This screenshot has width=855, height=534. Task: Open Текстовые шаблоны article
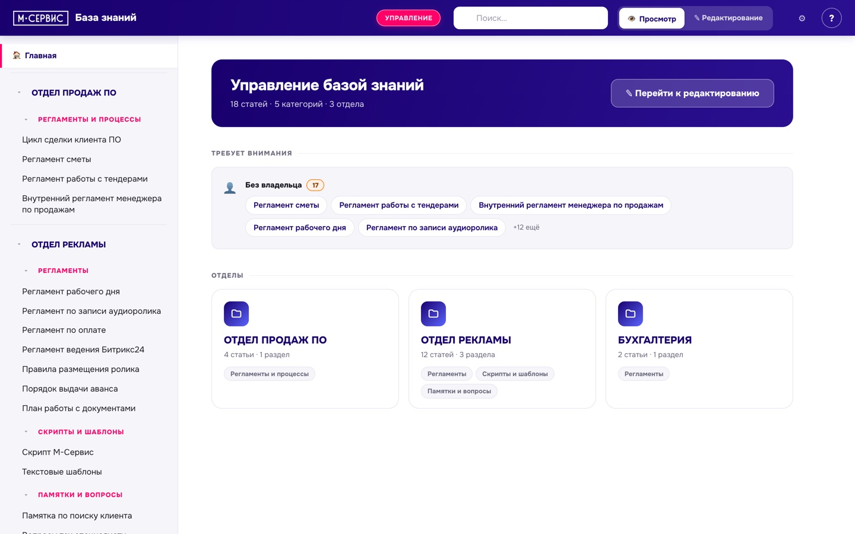[x=62, y=472]
